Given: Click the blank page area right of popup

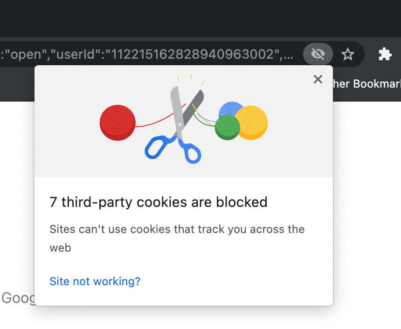Looking at the screenshot, I should coord(367,205).
